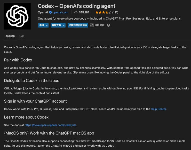This screenshot has width=191, height=150.
Task: Click the 'One agent for everywhere you code' description
Action: (x=110, y=19)
